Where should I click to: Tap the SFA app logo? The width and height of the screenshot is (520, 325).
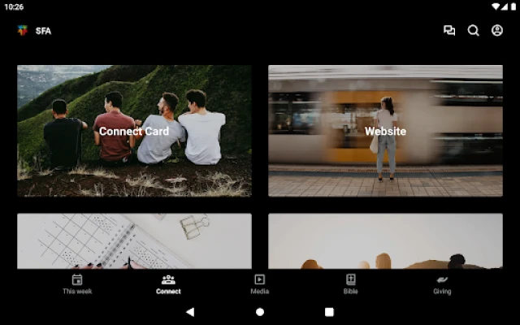23,31
